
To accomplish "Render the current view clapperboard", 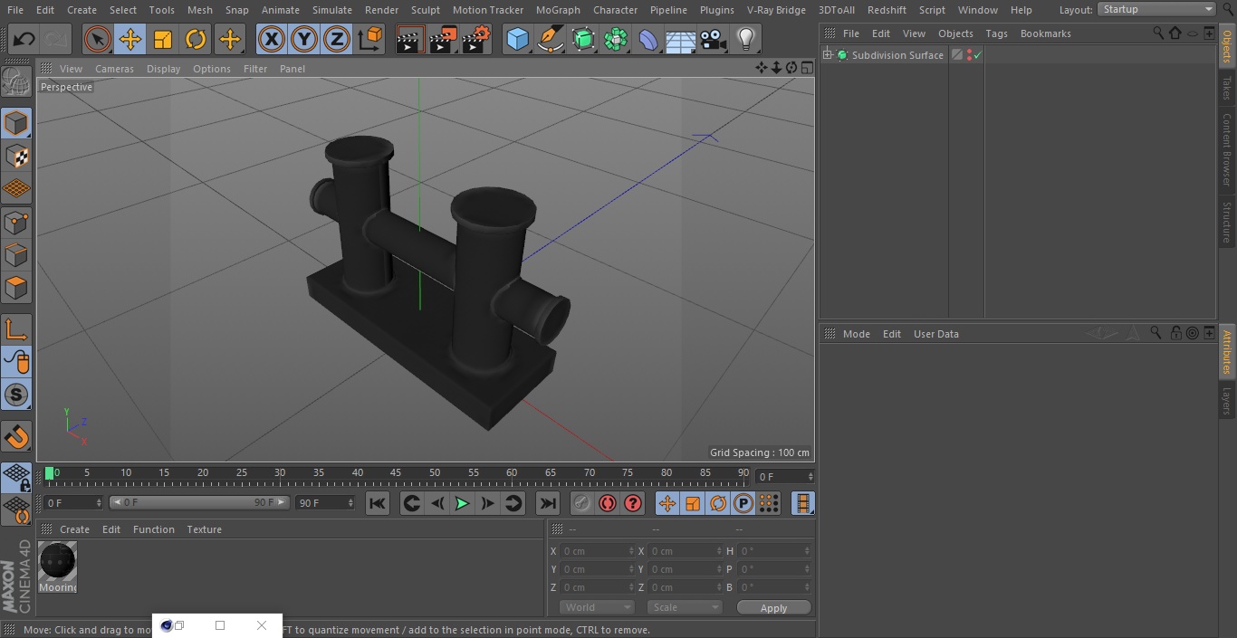I will [x=410, y=40].
